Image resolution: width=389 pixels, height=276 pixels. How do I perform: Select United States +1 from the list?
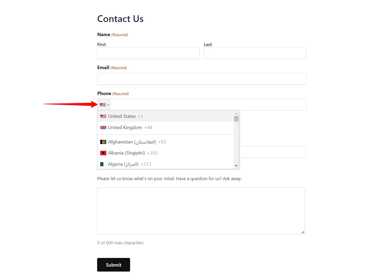126,116
